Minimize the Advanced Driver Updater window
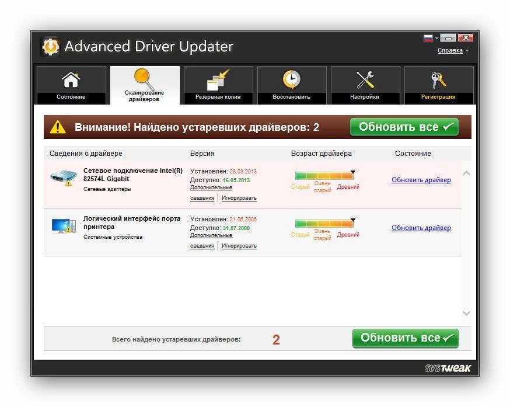This screenshot has width=510, height=407. point(448,38)
